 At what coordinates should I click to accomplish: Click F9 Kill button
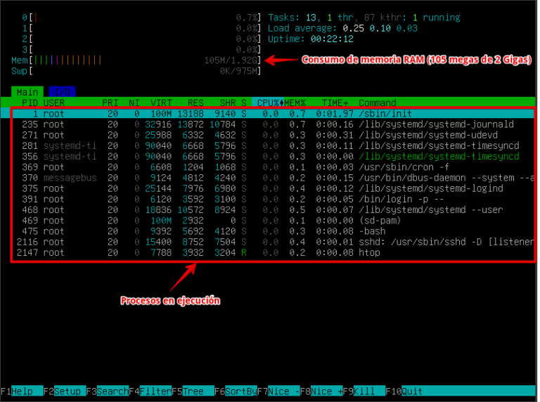tap(364, 391)
